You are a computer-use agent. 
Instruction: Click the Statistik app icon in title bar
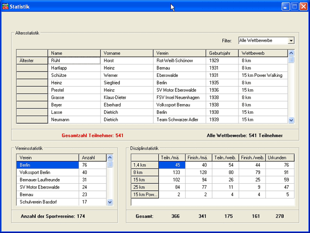pyautogui.click(x=5, y=7)
